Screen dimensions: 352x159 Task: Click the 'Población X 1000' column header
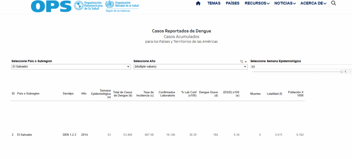pyautogui.click(x=296, y=94)
